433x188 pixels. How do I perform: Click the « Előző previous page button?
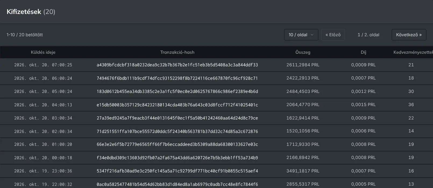tap(333, 35)
